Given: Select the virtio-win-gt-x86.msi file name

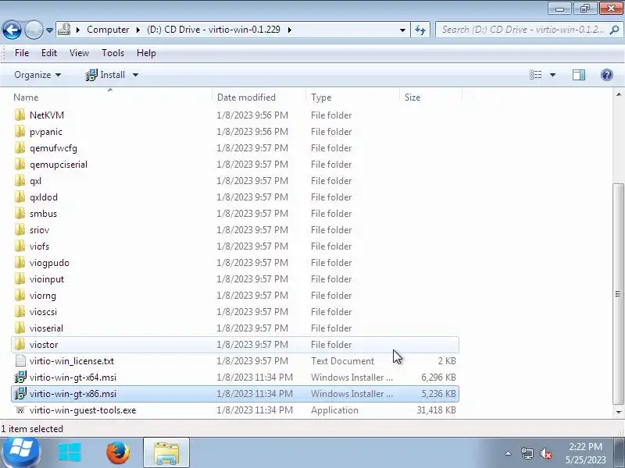Looking at the screenshot, I should click(73, 394).
